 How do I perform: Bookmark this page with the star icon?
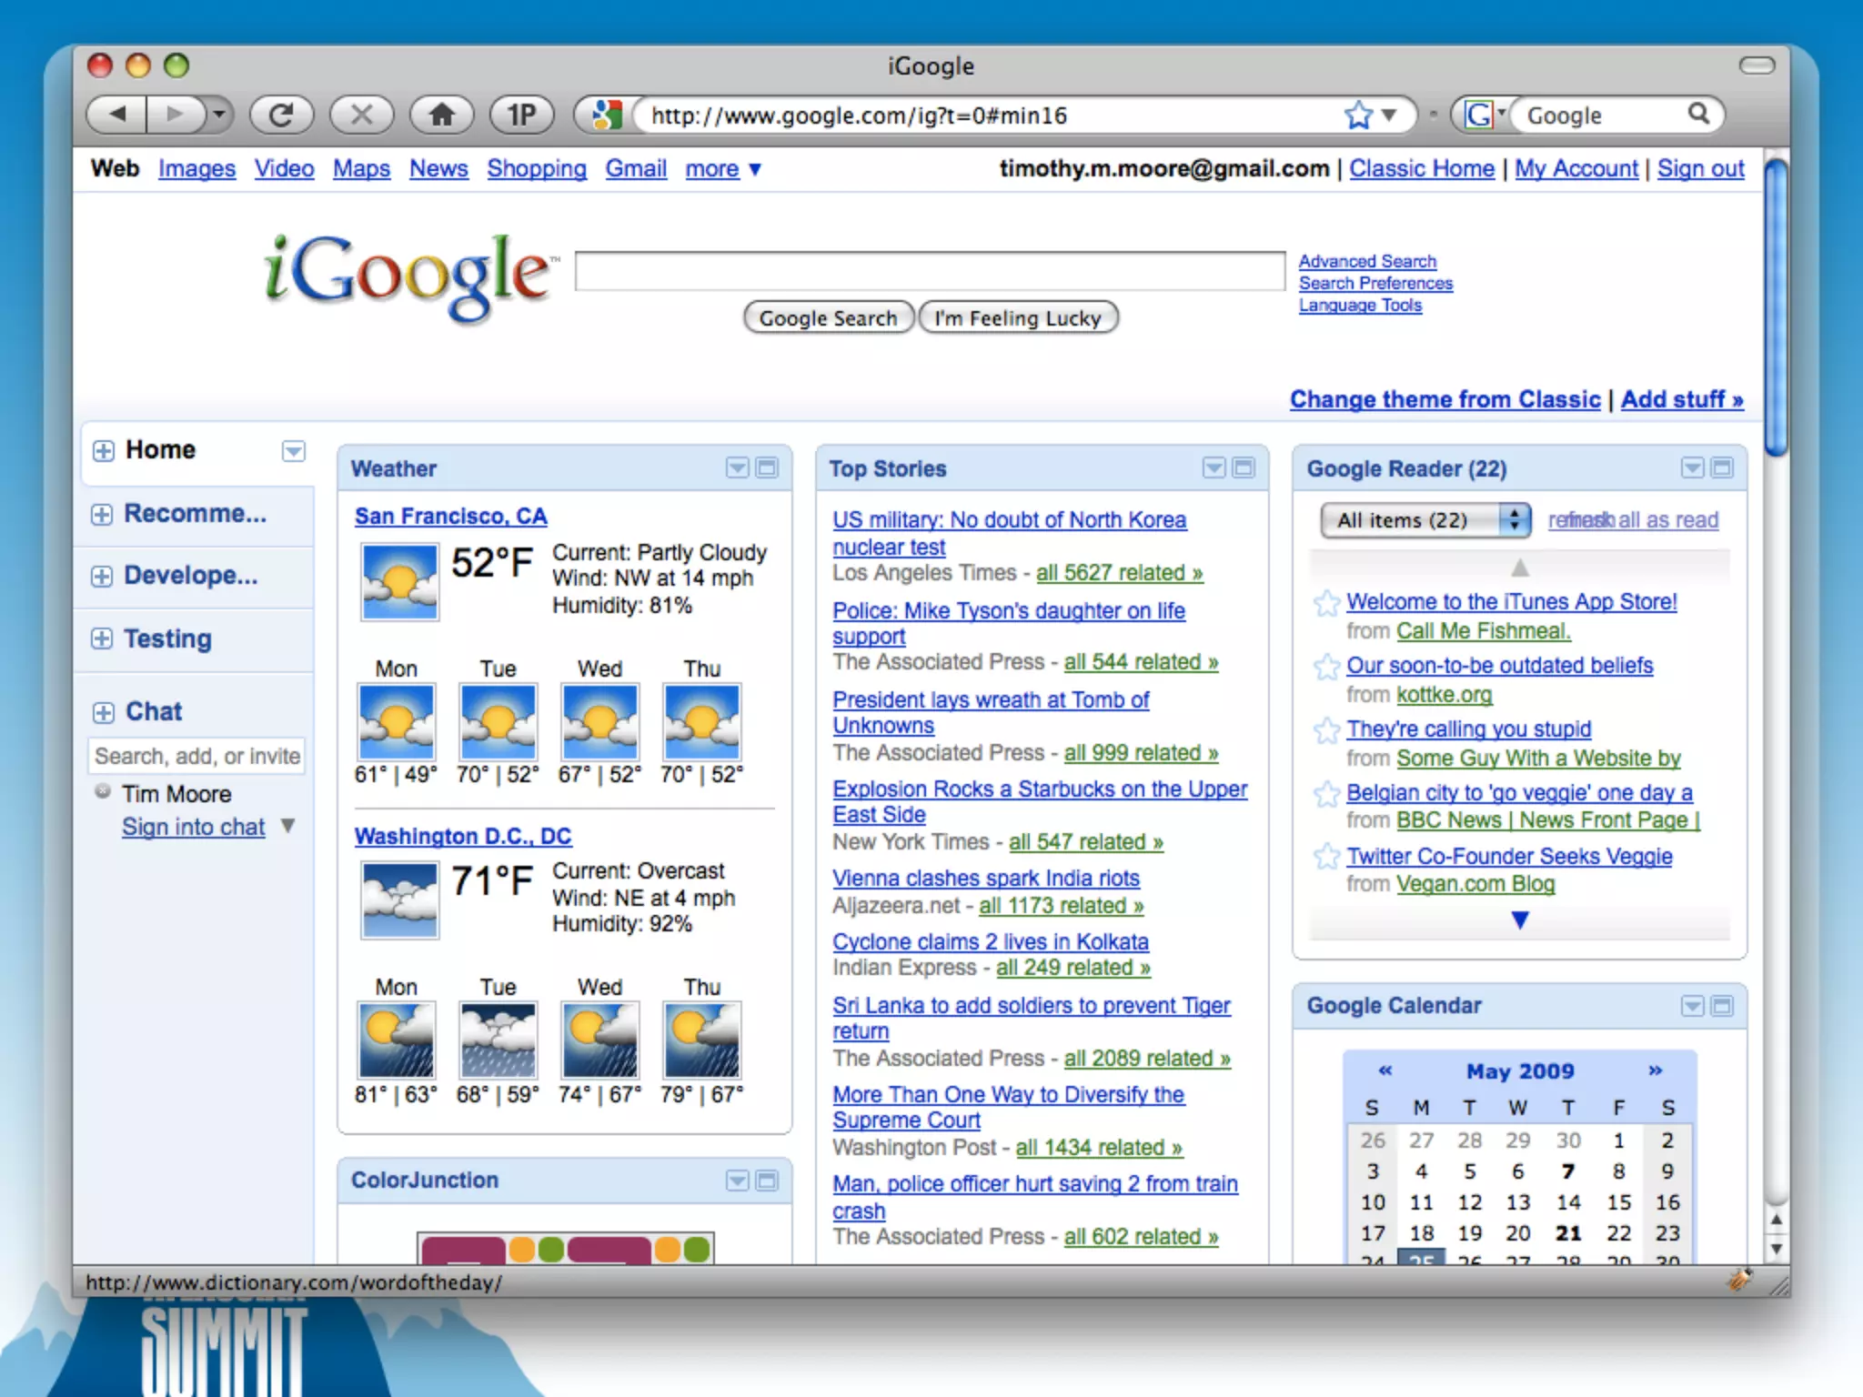1358,115
